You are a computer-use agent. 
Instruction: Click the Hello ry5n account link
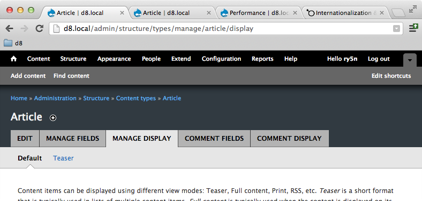342,59
